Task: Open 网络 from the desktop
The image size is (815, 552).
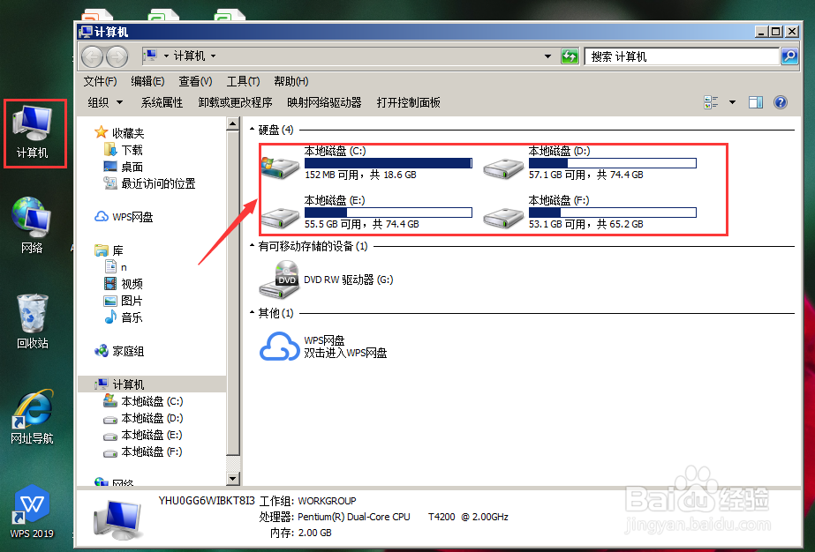Action: click(x=31, y=220)
